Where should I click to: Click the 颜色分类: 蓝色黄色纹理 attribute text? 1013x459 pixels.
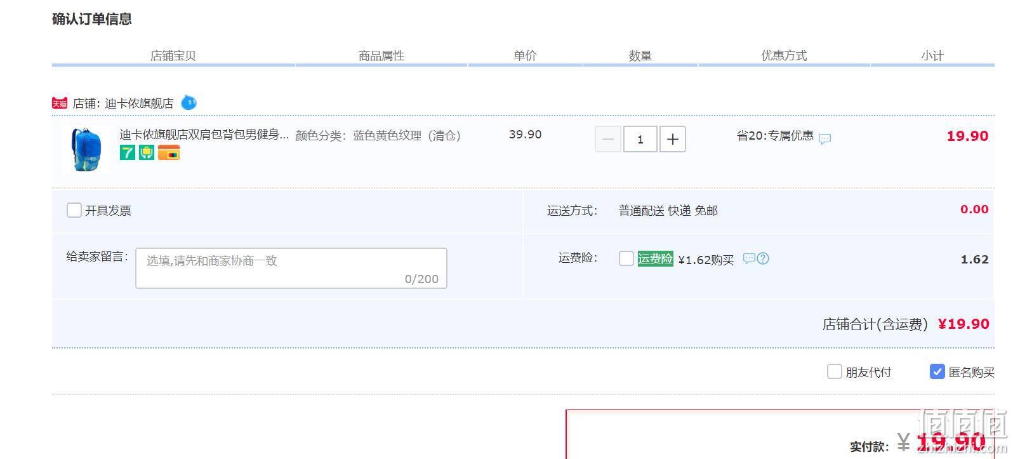pyautogui.click(x=378, y=135)
